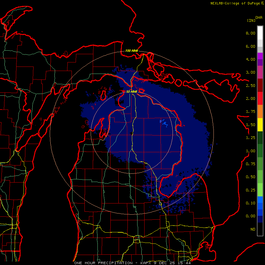Viewport: 265px width, 265px height.
Task: Click the 2.00 legend value
Action: (251, 99)
